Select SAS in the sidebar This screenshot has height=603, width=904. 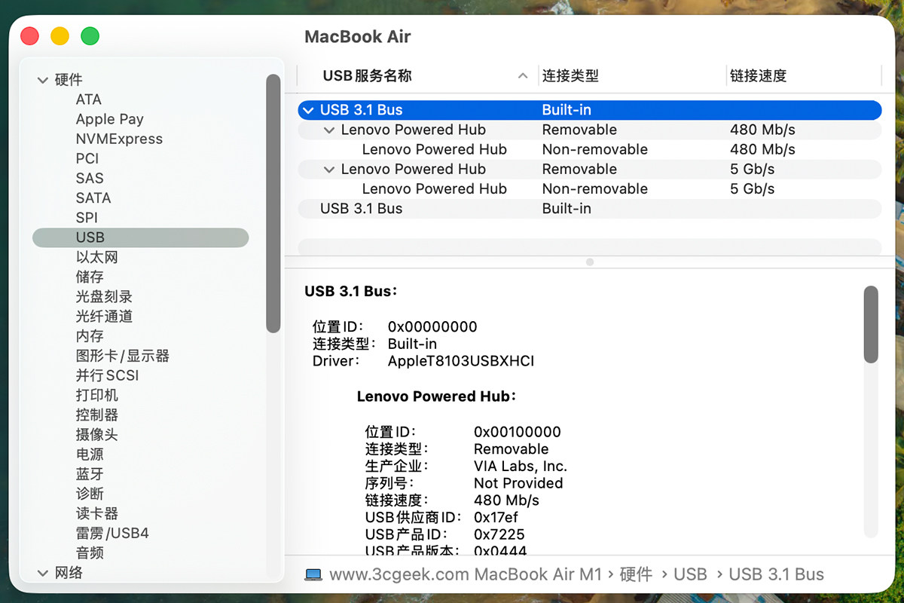click(90, 178)
